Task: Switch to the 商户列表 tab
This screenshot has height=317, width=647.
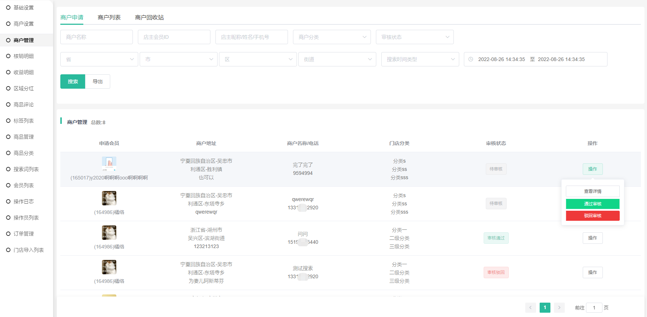Action: [109, 17]
